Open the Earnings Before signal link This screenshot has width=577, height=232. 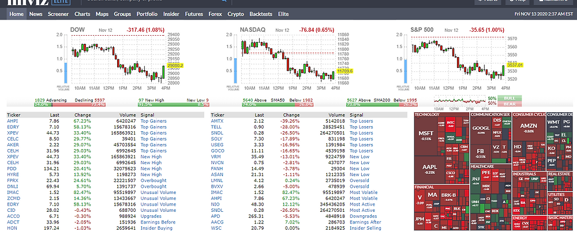tap(158, 222)
